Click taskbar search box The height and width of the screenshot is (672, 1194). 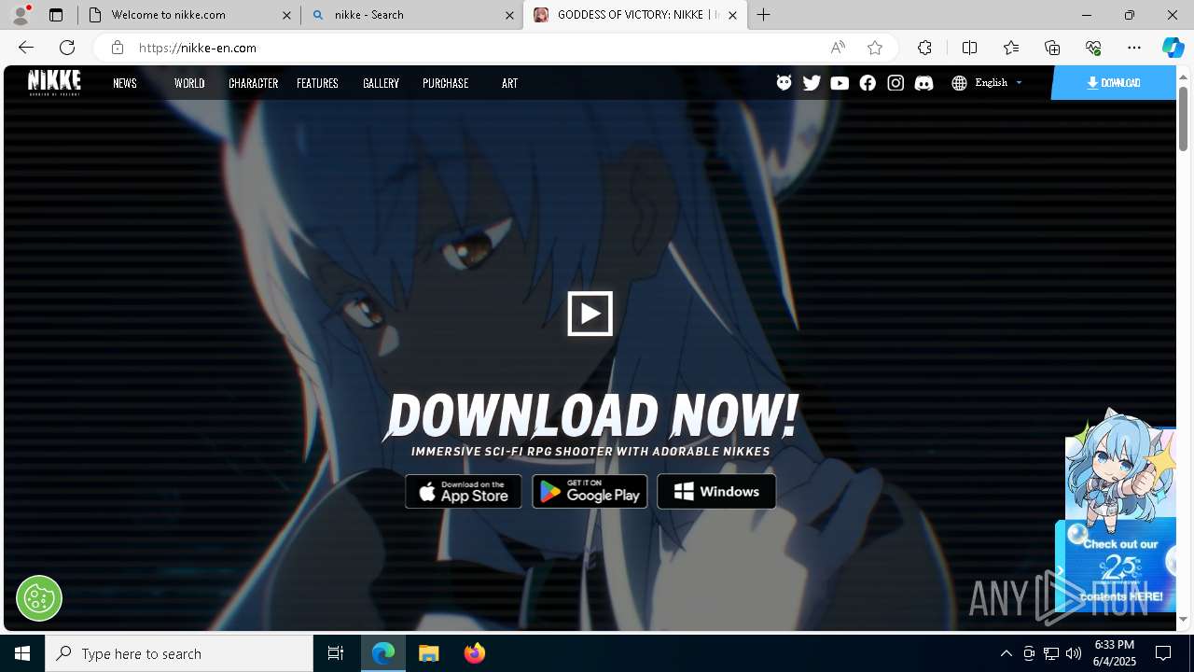pyautogui.click(x=179, y=653)
